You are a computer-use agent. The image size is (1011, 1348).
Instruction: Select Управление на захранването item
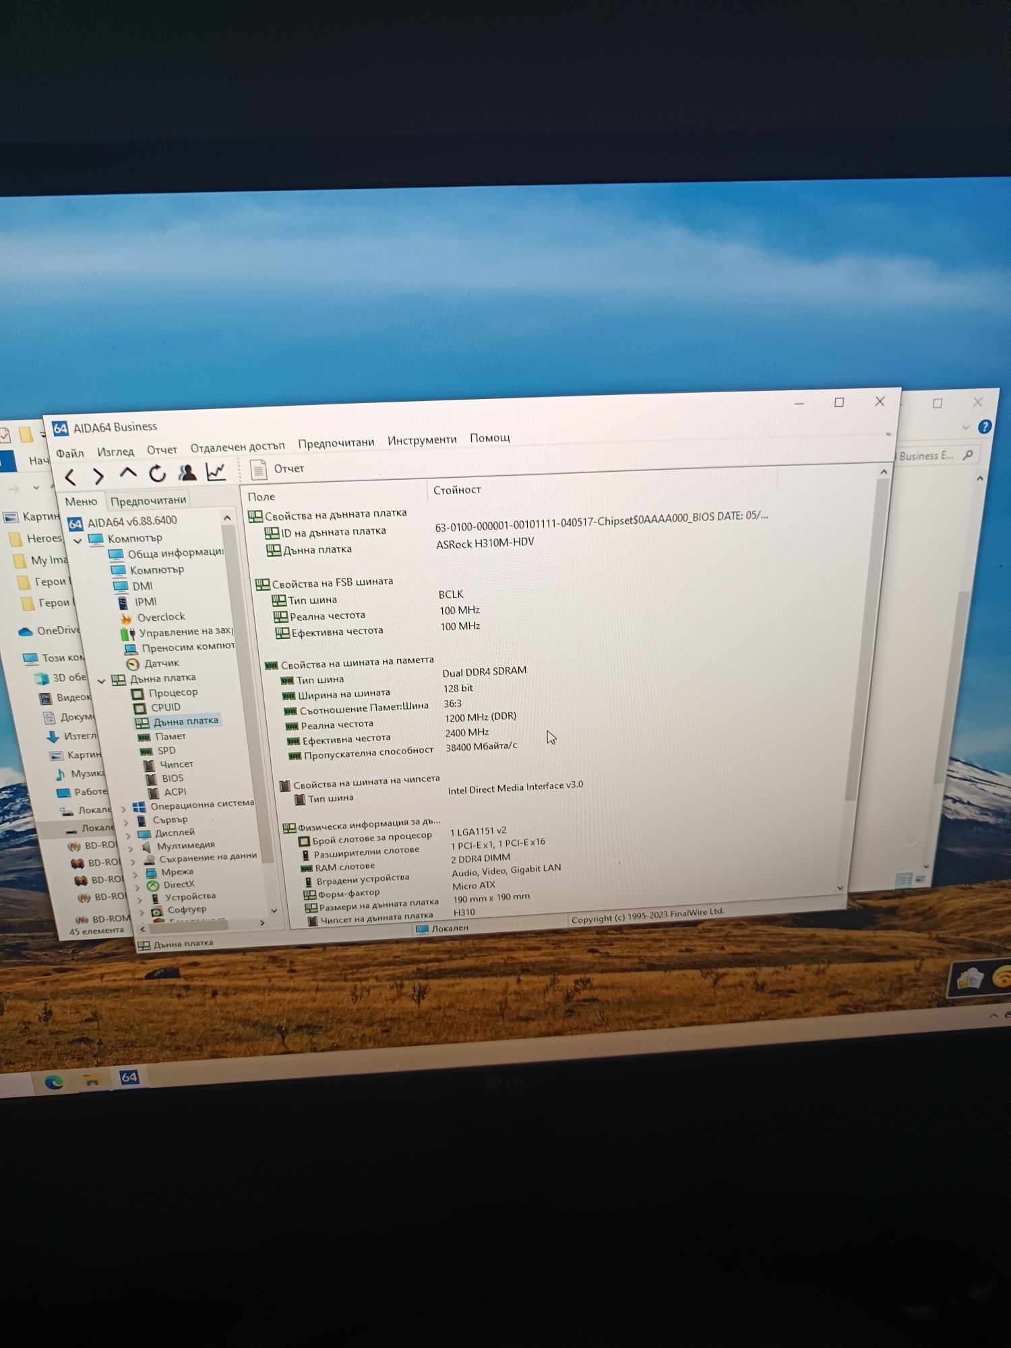coord(177,632)
